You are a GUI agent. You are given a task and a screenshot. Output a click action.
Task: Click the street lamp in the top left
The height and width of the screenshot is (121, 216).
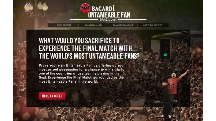36,13
